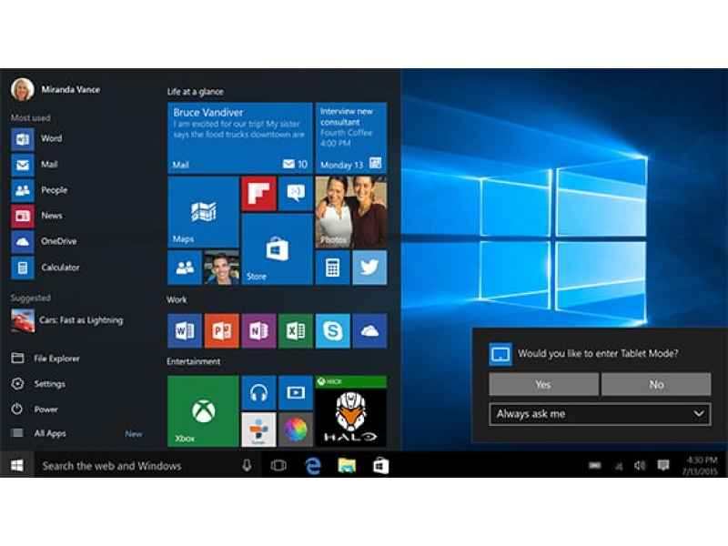The height and width of the screenshot is (546, 728).
Task: Open the Miranda Vance account menu
Action: tap(55, 89)
